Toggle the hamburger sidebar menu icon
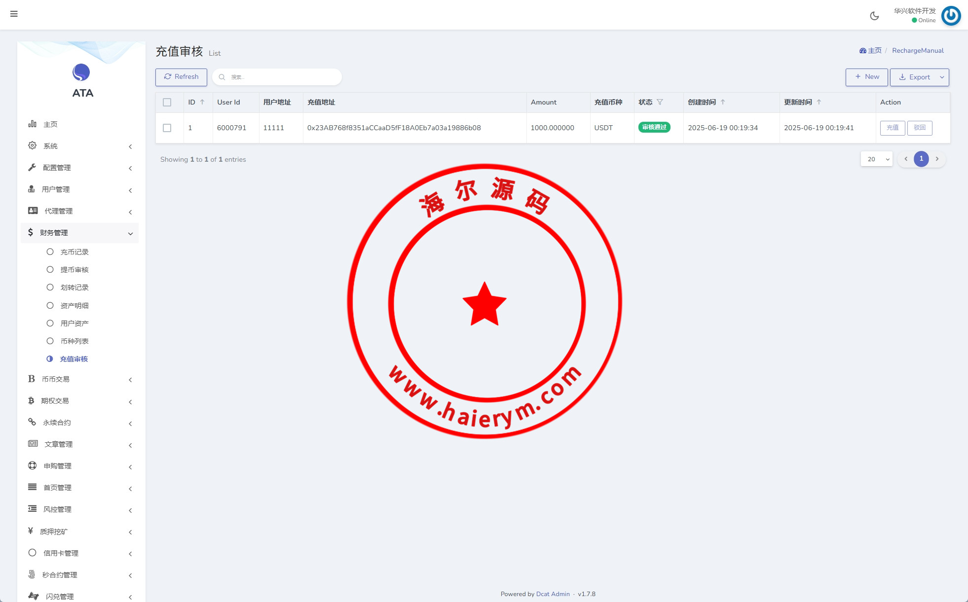The height and width of the screenshot is (602, 968). [14, 14]
